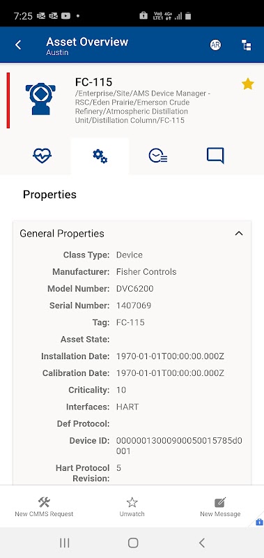Image resolution: width=264 pixels, height=558 pixels.
Task: Open the history clock list tab
Action: coord(158,156)
